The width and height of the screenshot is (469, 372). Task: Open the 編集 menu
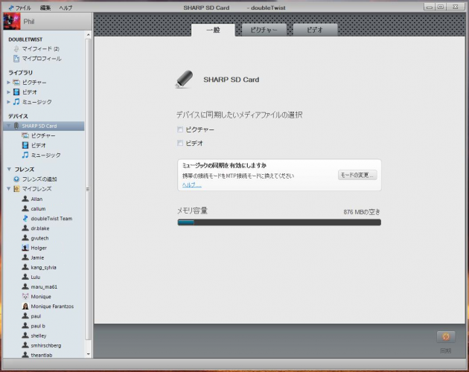tap(45, 7)
